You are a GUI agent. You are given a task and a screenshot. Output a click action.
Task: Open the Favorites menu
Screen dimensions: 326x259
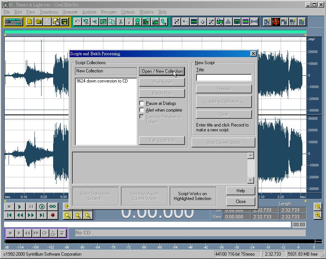click(x=109, y=12)
